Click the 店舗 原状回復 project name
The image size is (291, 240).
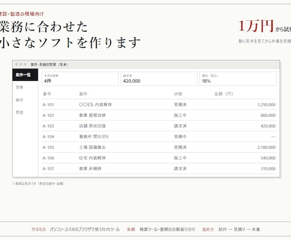tap(92, 126)
